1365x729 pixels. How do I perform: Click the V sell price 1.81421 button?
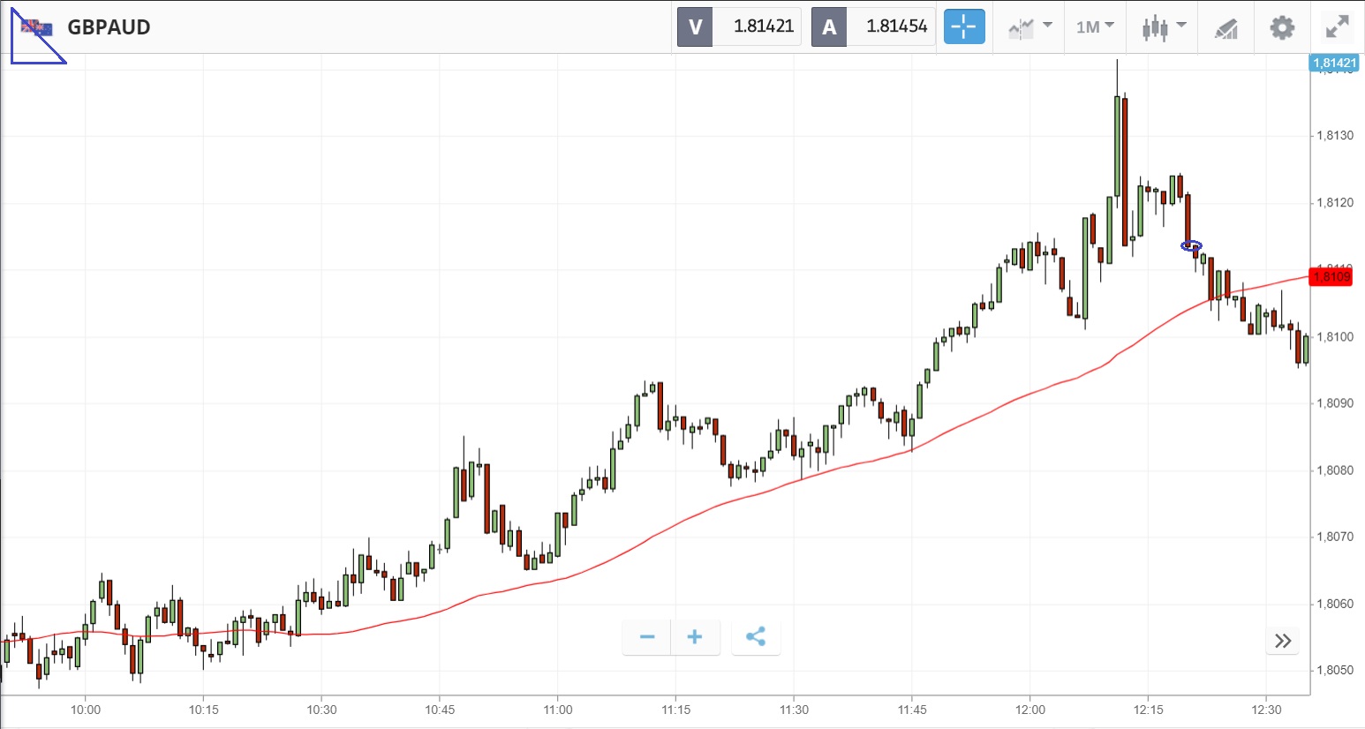click(740, 27)
